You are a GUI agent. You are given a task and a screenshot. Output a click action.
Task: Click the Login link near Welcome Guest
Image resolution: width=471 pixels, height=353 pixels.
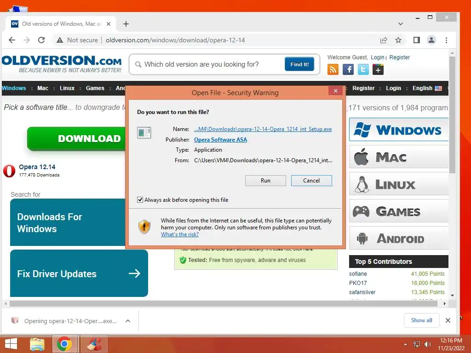click(378, 57)
